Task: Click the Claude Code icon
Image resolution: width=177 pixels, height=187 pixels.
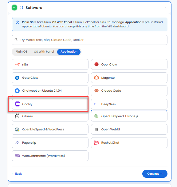Action: 96,91
